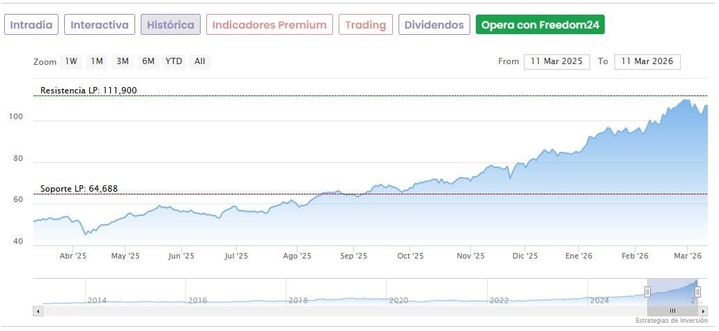Switch to the Interactiva tab
Screen dimensions: 719x331
click(100, 25)
